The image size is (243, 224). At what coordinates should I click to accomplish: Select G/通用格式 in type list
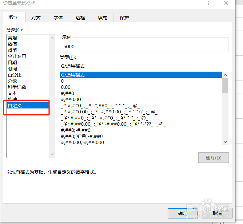(x=141, y=75)
